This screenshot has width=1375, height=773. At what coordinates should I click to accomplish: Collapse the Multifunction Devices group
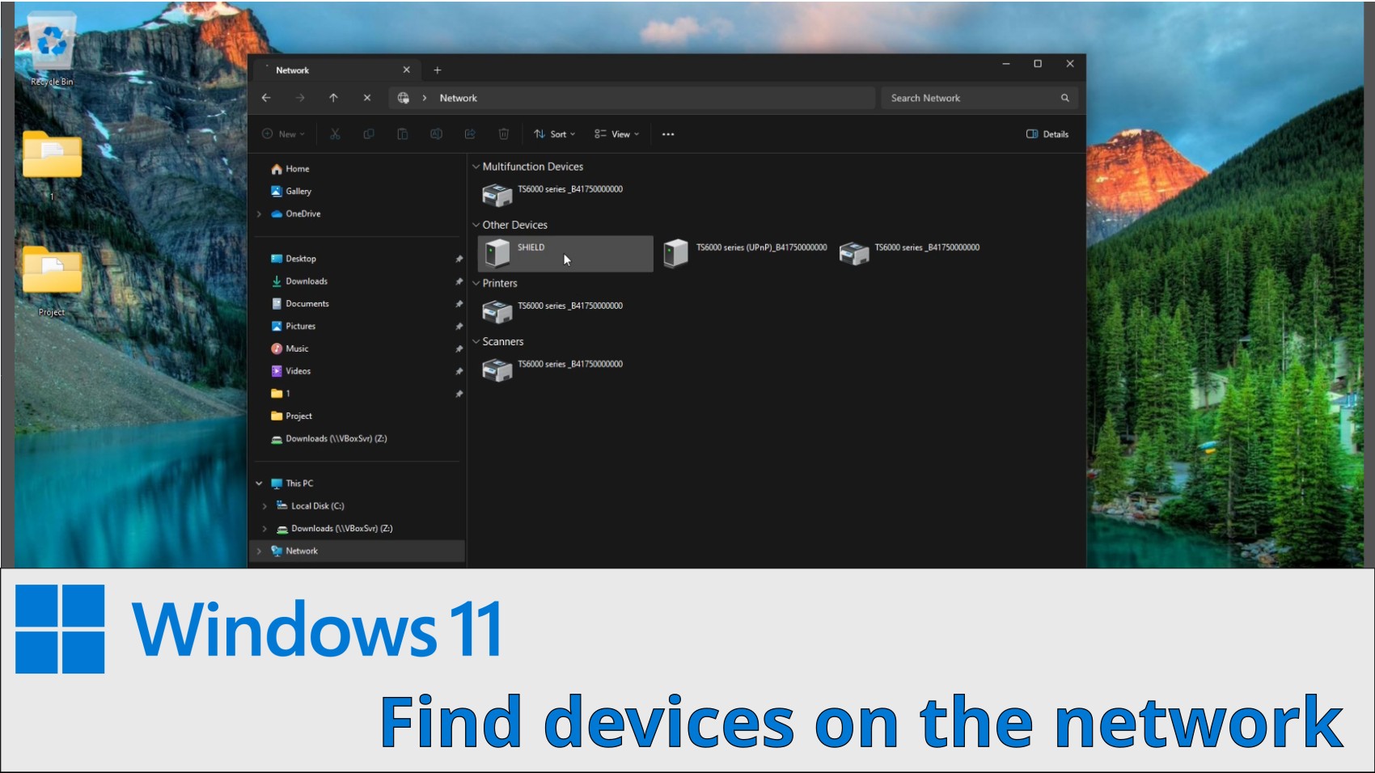click(476, 167)
